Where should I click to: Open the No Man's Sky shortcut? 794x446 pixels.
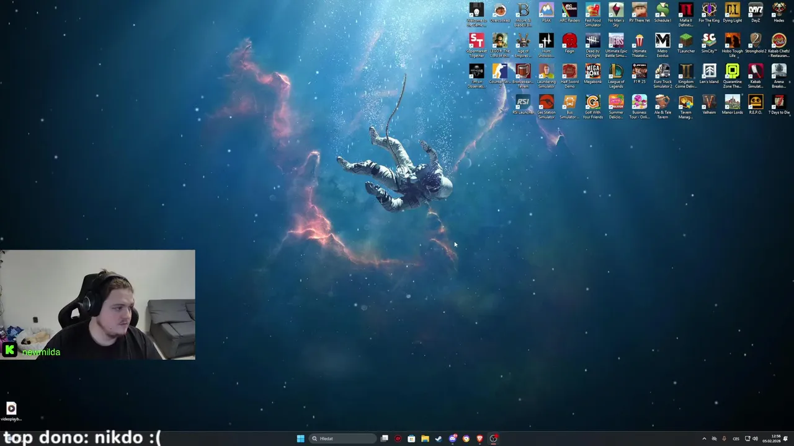(616, 14)
